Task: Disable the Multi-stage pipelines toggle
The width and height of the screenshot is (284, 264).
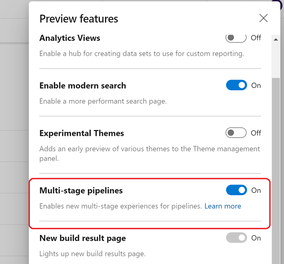Action: 236,190
